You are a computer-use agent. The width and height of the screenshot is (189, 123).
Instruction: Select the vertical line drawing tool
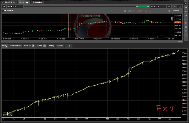[186, 19]
